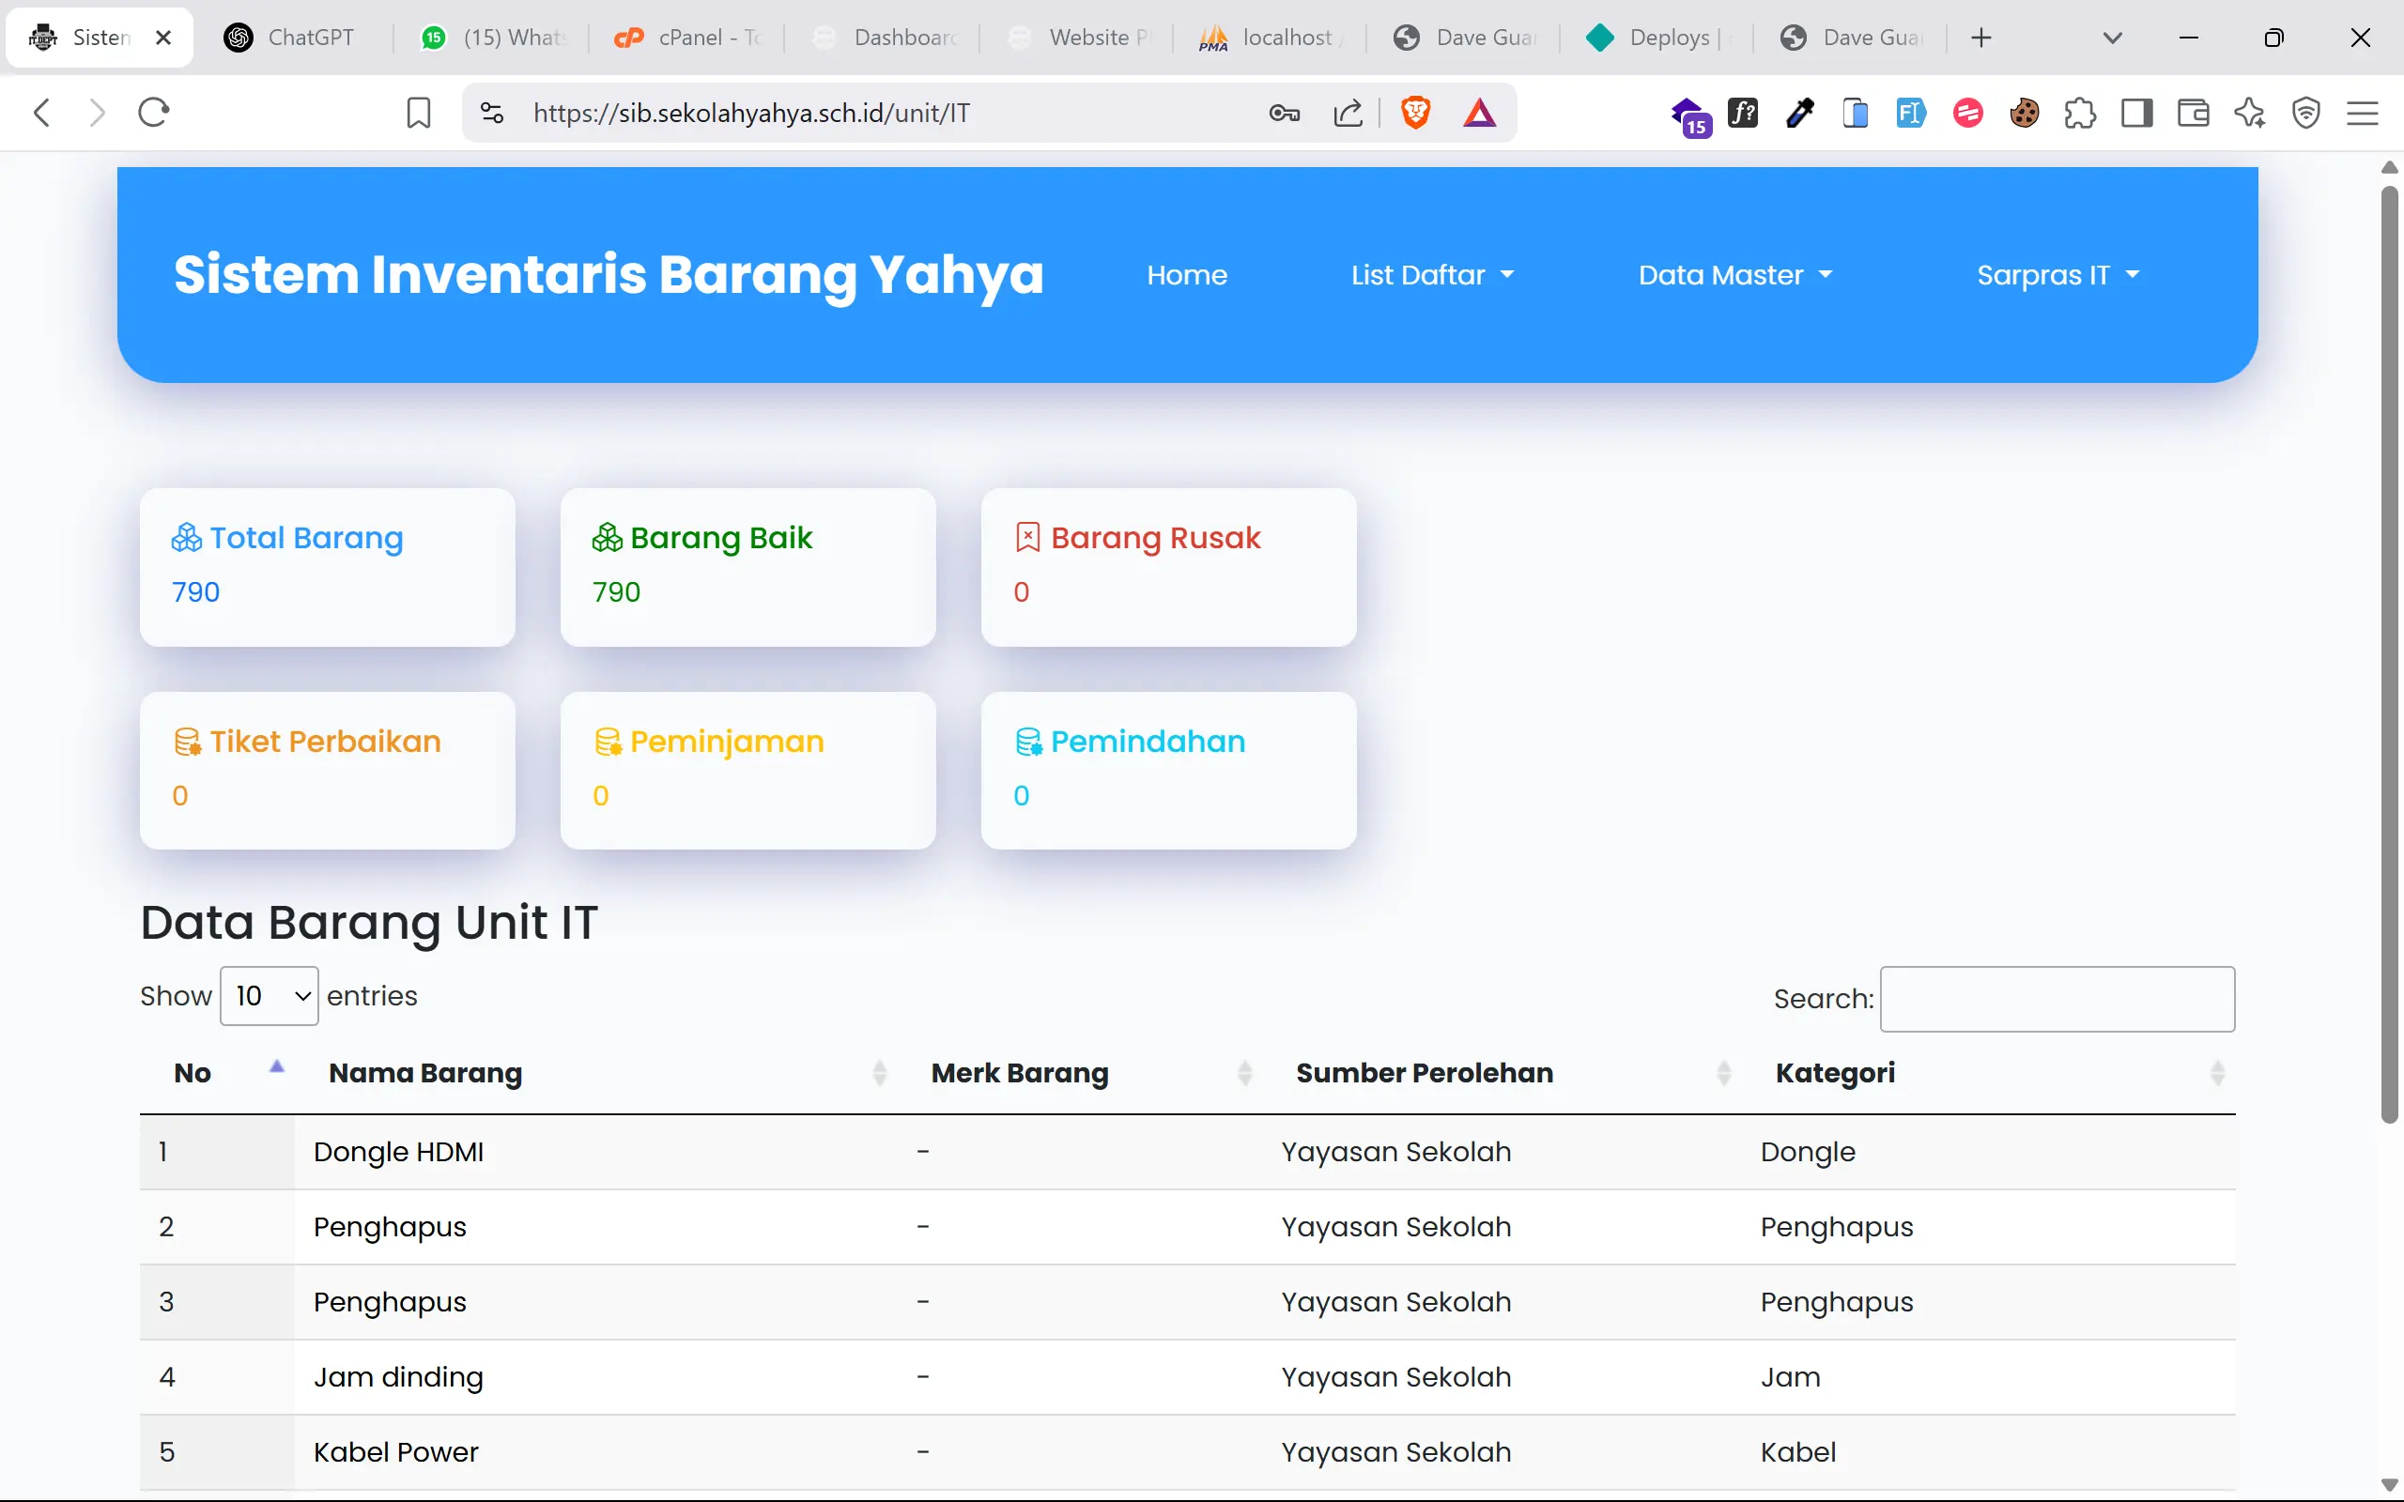Open the fonts finder f? extension
Screen dimensions: 2404x1502
(1744, 114)
